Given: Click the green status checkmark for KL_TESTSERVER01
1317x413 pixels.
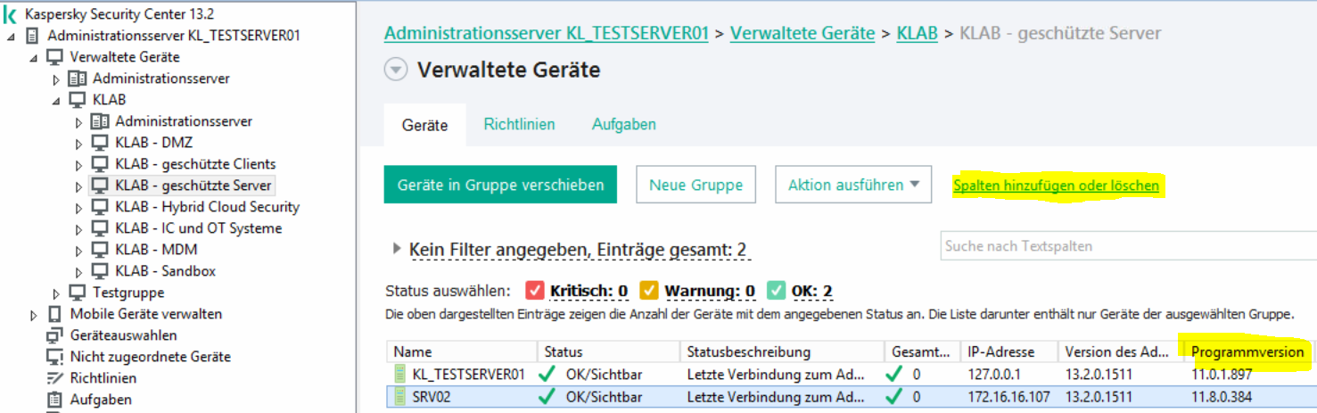Looking at the screenshot, I should point(547,375).
